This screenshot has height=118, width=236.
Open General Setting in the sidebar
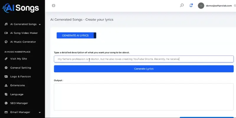[21, 68]
